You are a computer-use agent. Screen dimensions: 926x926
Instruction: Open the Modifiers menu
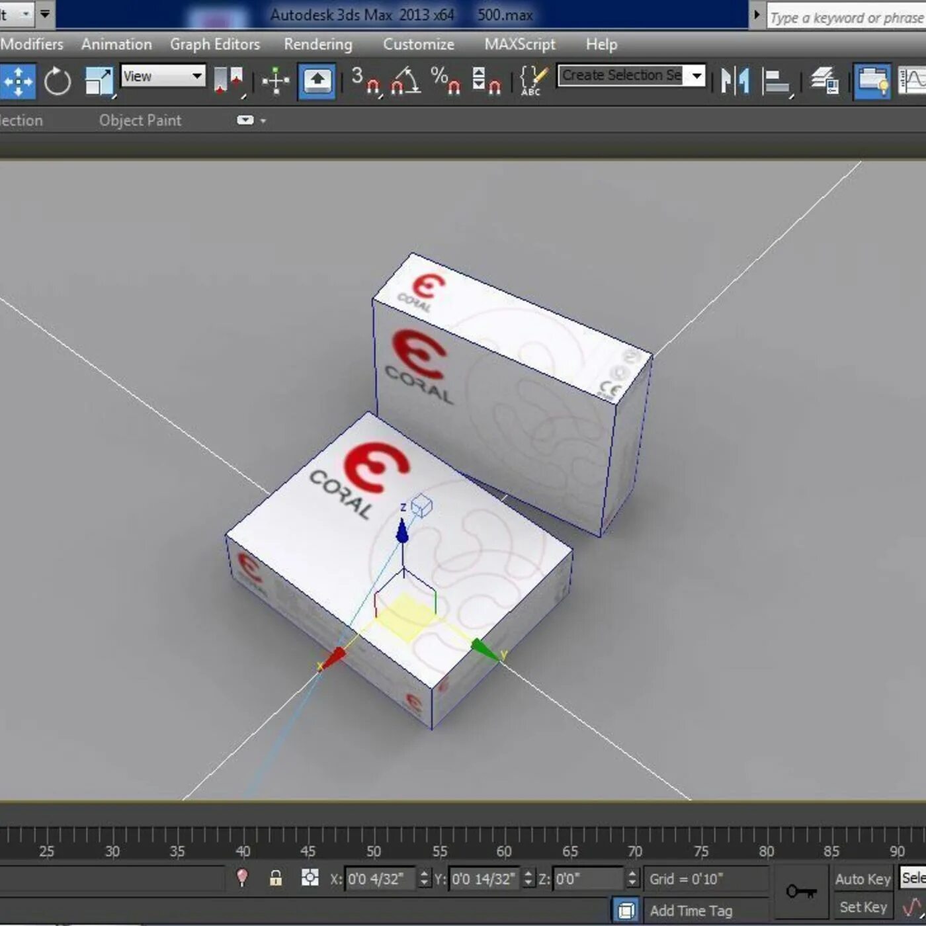pyautogui.click(x=32, y=44)
